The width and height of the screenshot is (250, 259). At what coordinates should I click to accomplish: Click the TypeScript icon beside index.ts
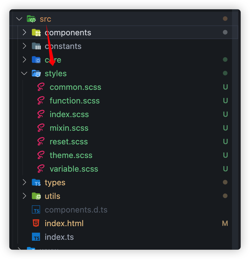[36, 237]
